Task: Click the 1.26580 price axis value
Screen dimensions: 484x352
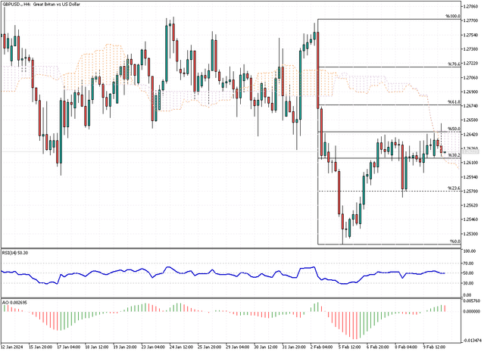Action: tap(470, 120)
